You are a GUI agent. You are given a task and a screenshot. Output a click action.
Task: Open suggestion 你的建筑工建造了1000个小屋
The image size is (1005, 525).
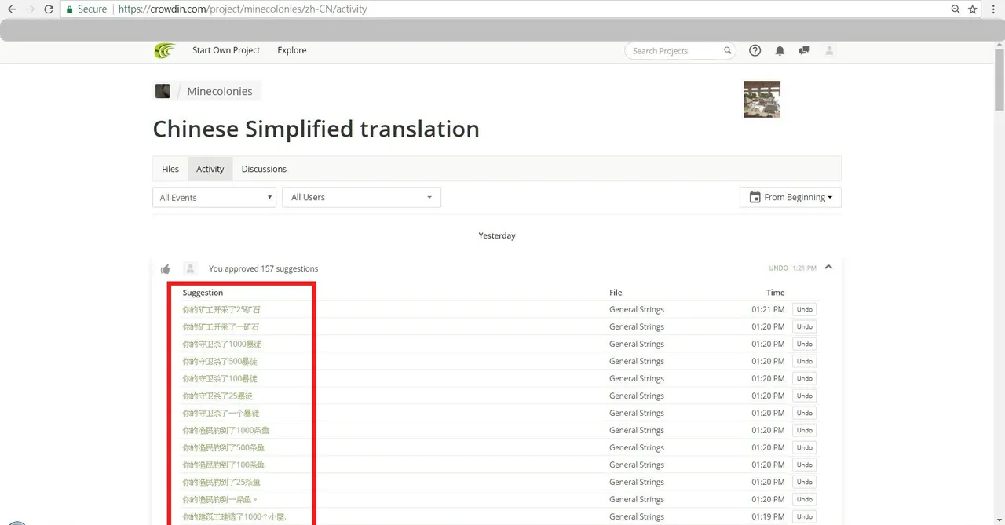tap(235, 516)
